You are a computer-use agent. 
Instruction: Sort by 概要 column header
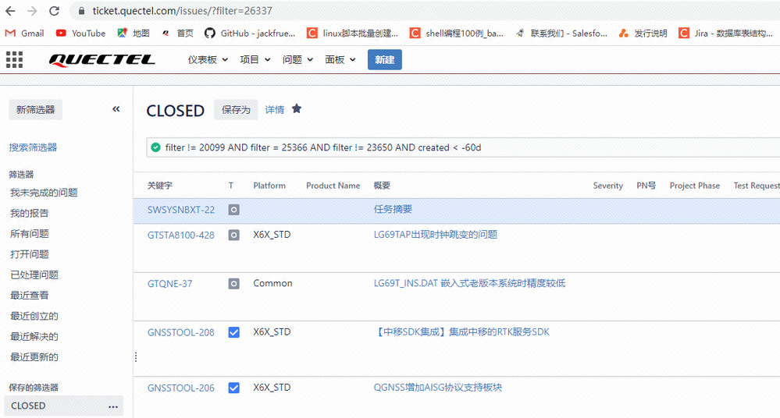pyautogui.click(x=382, y=186)
